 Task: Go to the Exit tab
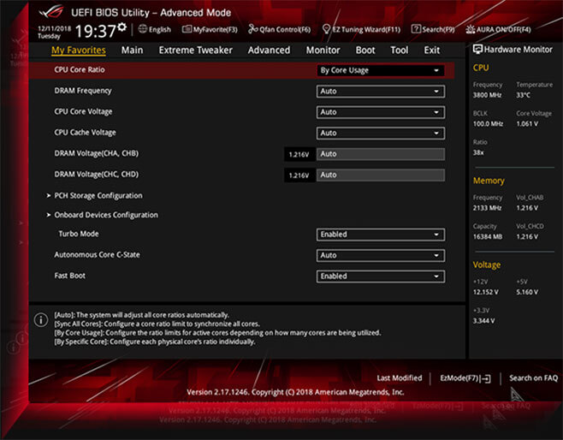[431, 51]
